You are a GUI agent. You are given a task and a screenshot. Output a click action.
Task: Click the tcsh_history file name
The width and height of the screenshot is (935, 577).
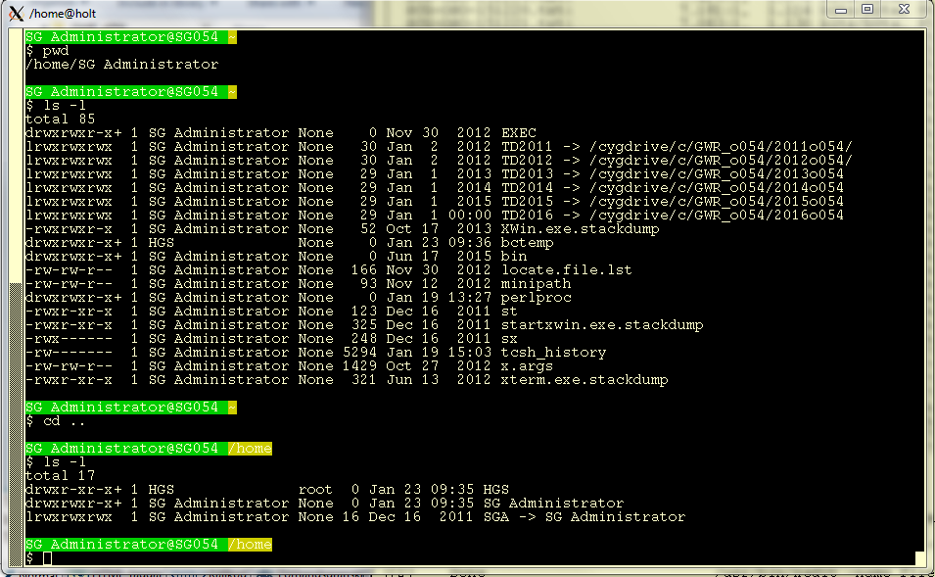coord(553,352)
